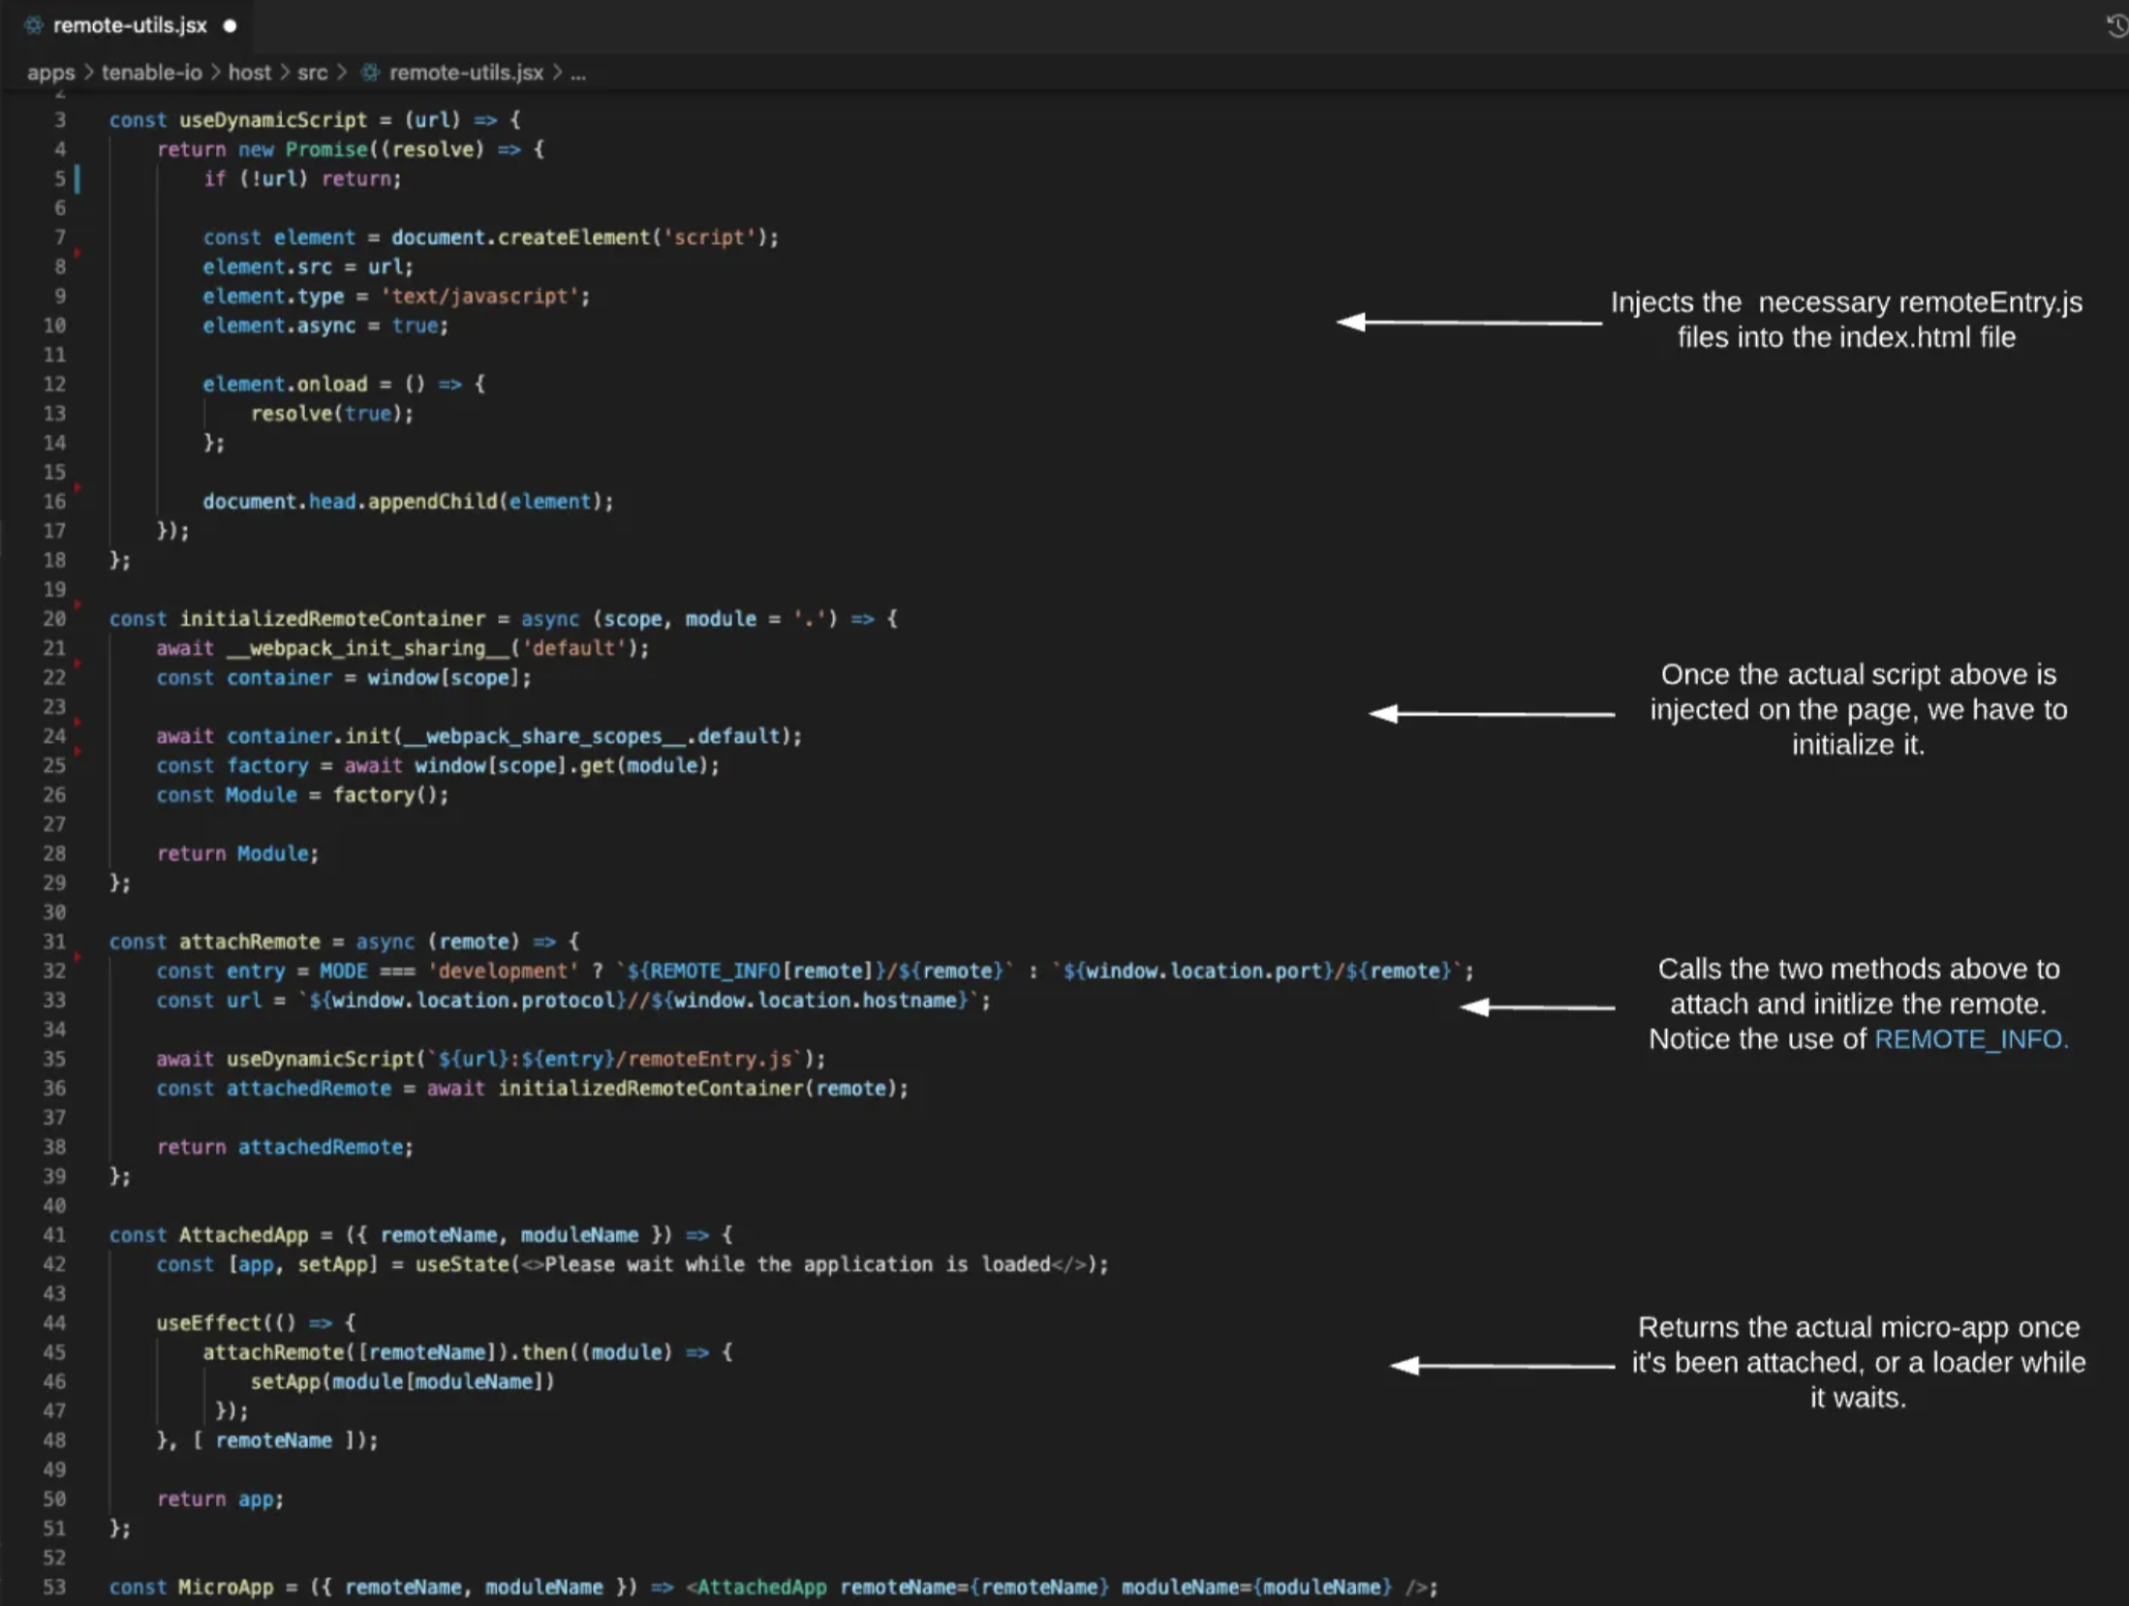The height and width of the screenshot is (1606, 2129).
Task: Click 'return app' on line 50
Action: [x=214, y=1499]
